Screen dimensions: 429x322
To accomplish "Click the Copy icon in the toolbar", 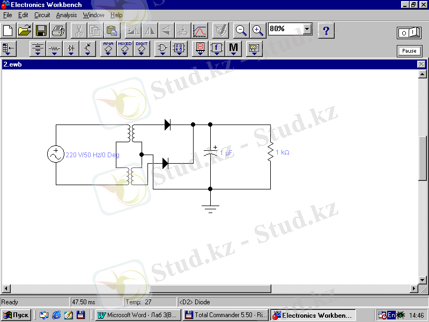I will [x=95, y=31].
